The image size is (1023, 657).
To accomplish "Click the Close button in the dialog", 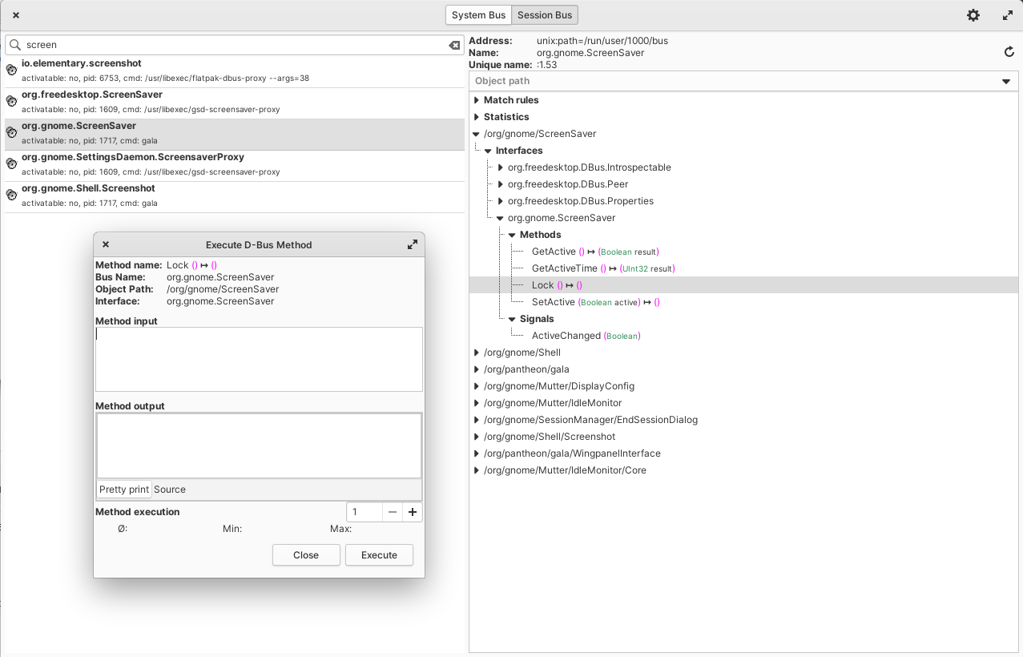I will [306, 555].
